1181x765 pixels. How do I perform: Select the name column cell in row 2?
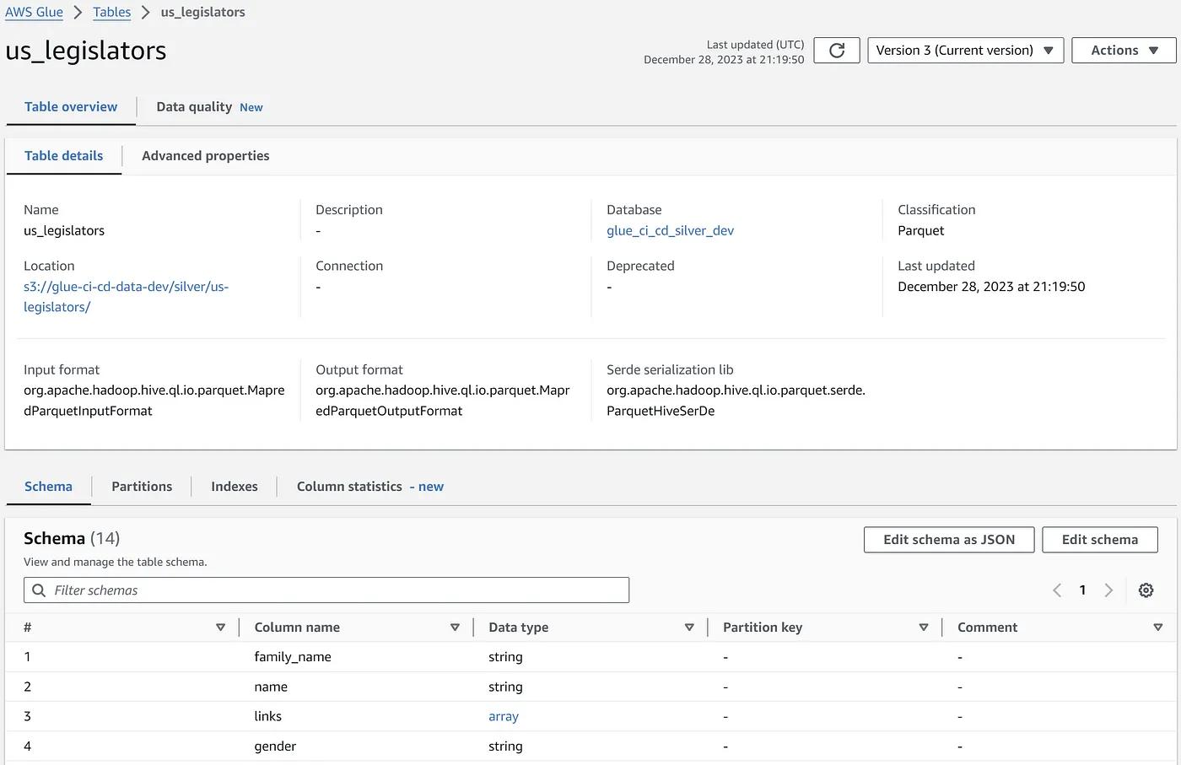click(271, 687)
